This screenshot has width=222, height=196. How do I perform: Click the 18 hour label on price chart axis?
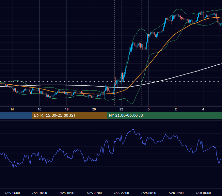67,109
